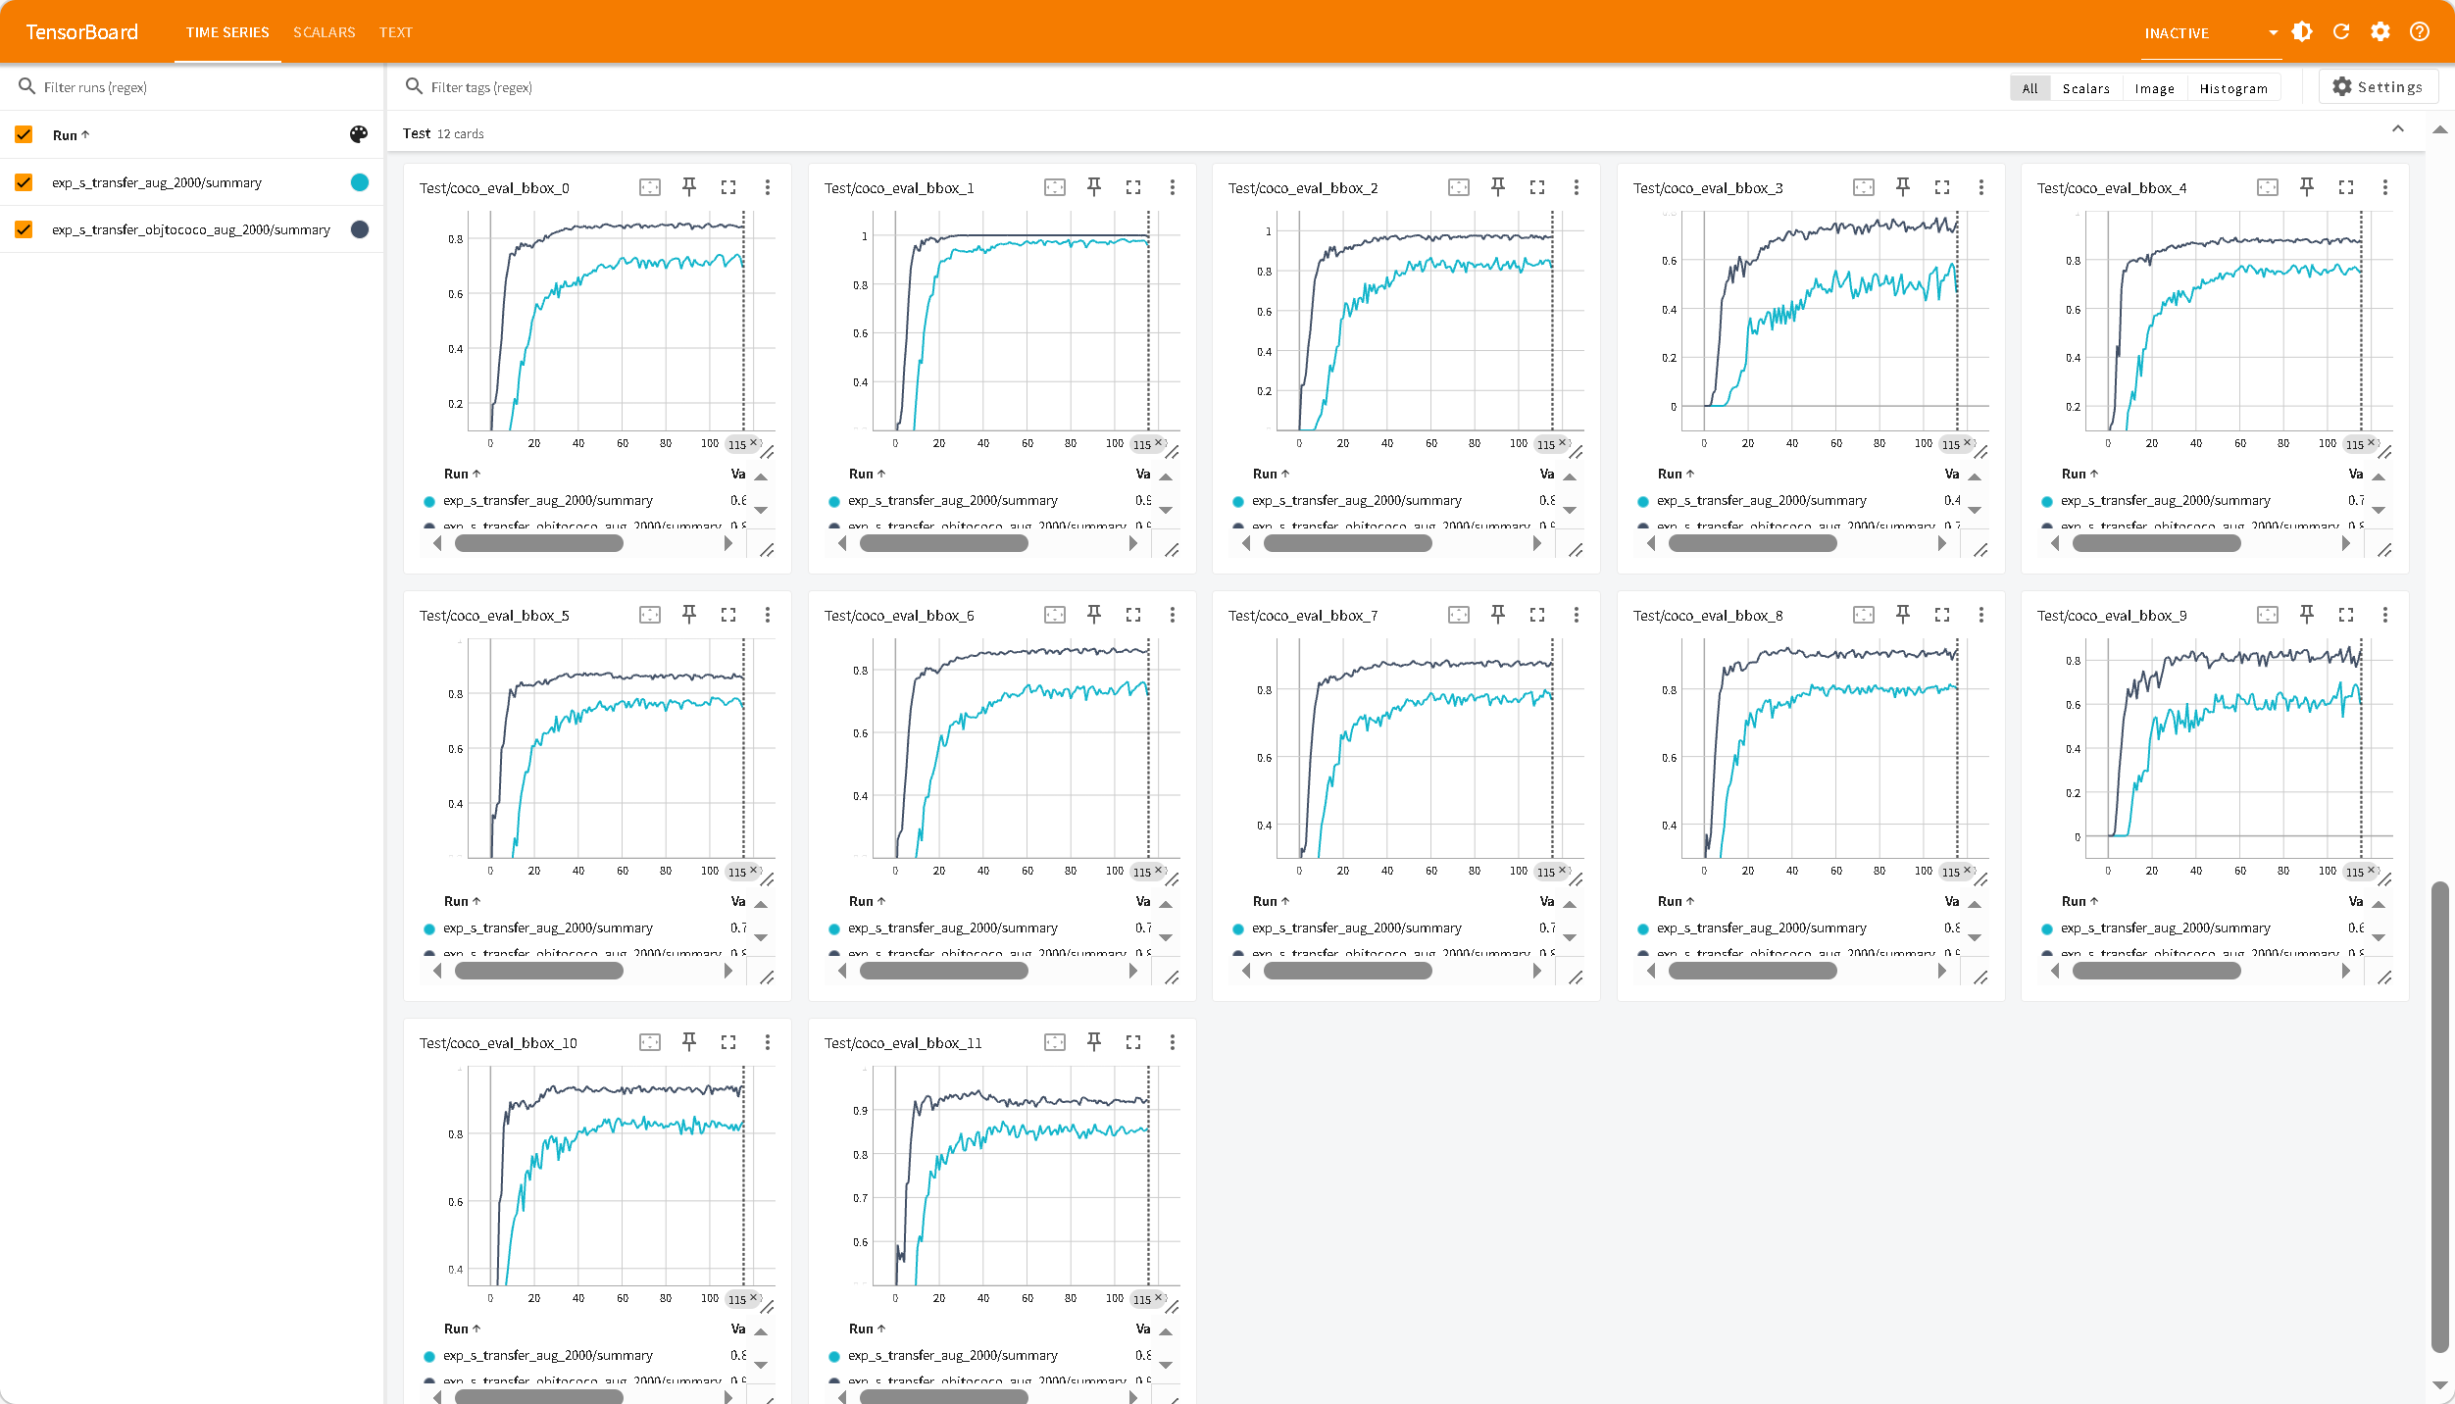Toggle the select-all Run checkbox
This screenshot has height=1404, width=2455.
(25, 135)
